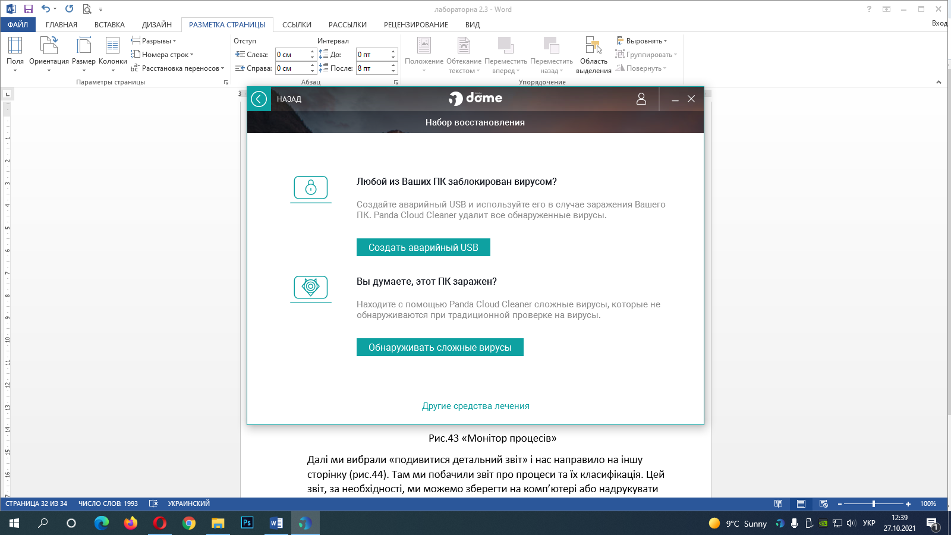Switch to the РАССЫЛКИ tab
The image size is (951, 535).
(348, 24)
